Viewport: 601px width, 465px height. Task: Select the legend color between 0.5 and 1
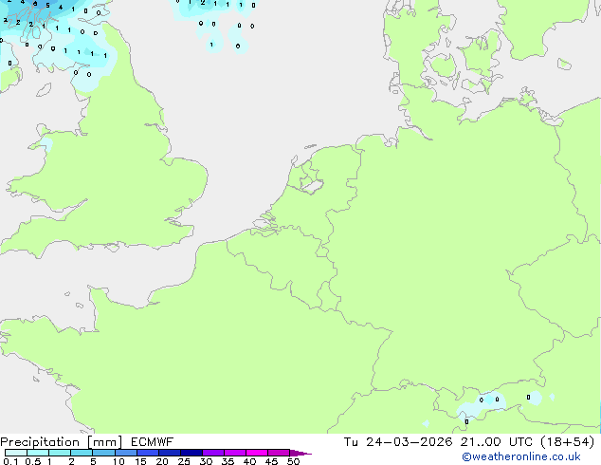38,453
